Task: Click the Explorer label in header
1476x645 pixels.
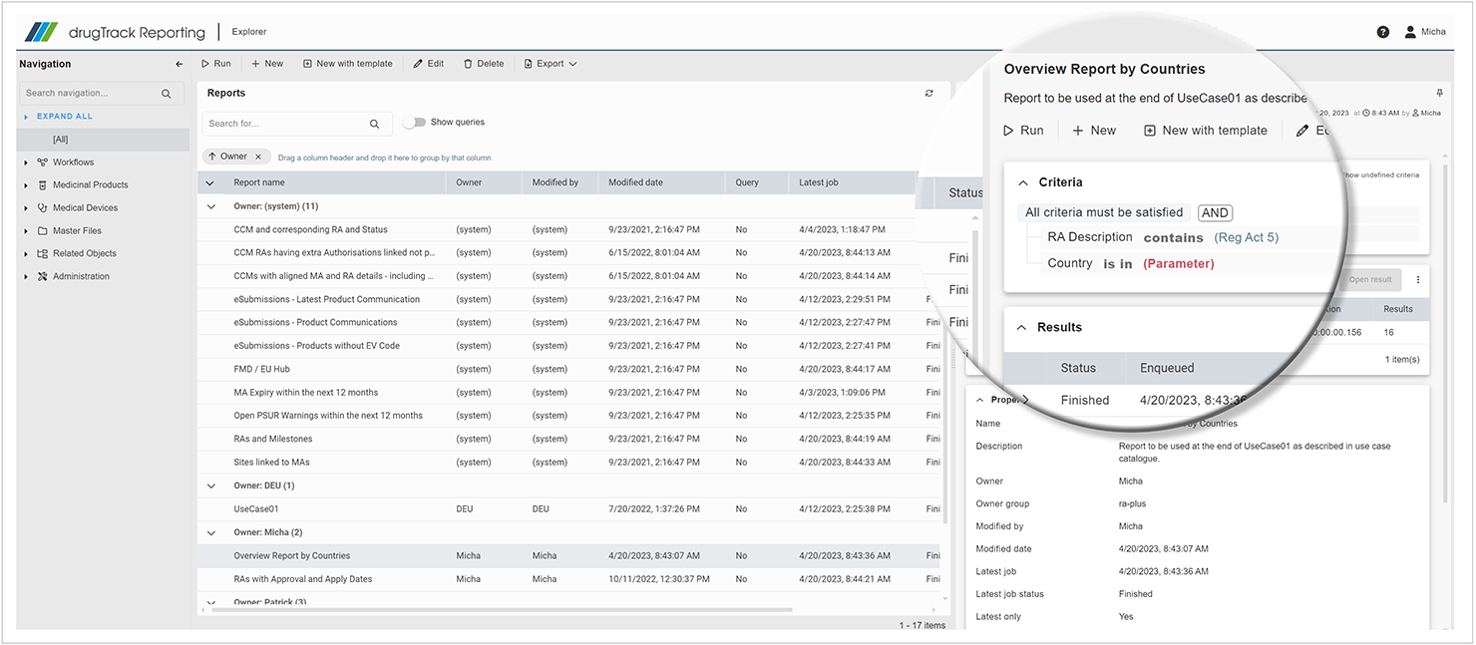Action: pos(249,32)
